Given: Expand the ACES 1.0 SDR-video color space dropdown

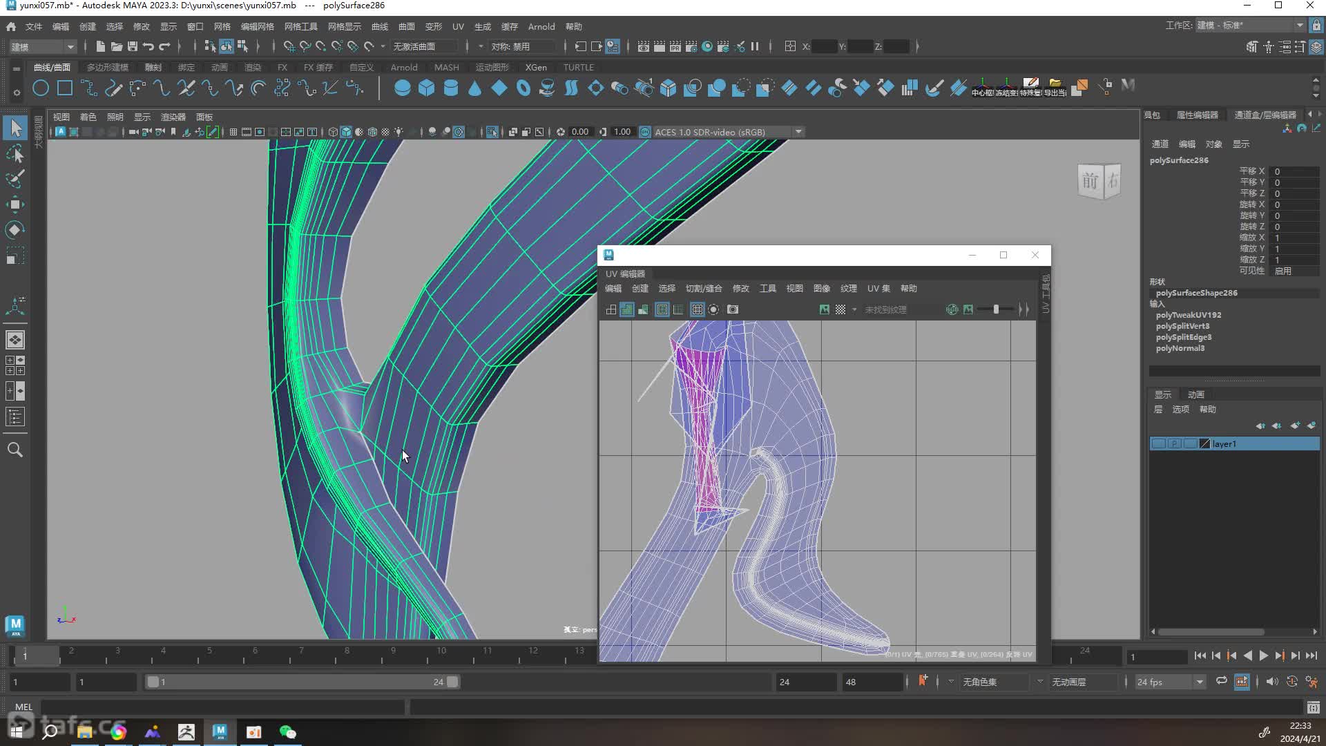Looking at the screenshot, I should (x=798, y=132).
